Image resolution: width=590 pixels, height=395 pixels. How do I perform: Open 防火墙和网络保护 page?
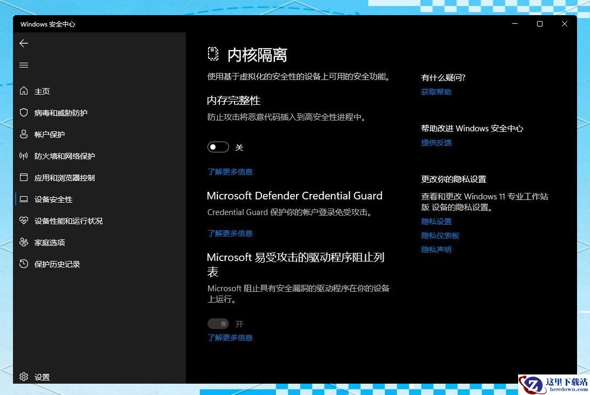point(64,156)
